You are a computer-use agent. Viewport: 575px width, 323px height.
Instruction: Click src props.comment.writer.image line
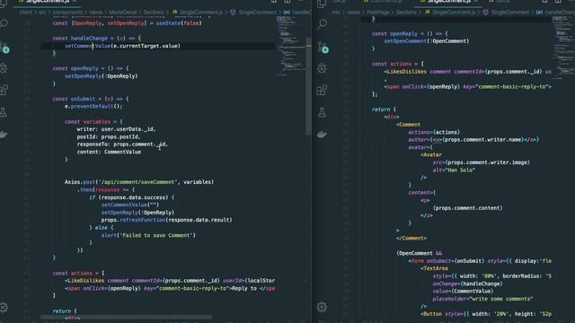coord(482,162)
